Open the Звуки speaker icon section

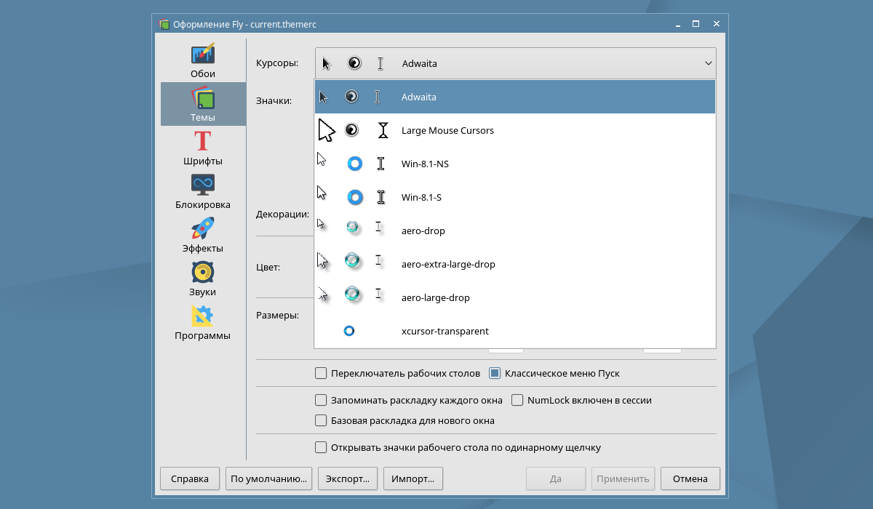pyautogui.click(x=203, y=272)
